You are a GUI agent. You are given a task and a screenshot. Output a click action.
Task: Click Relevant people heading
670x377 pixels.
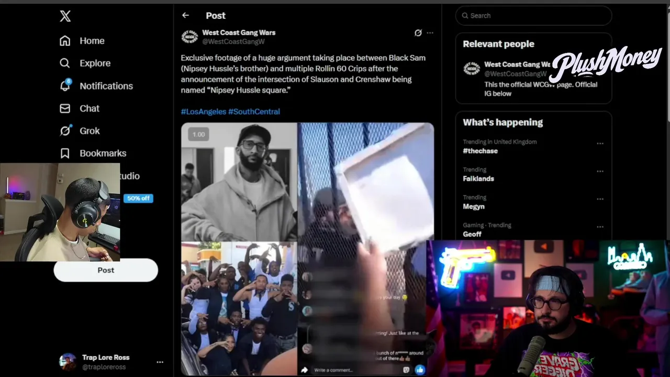coord(498,44)
